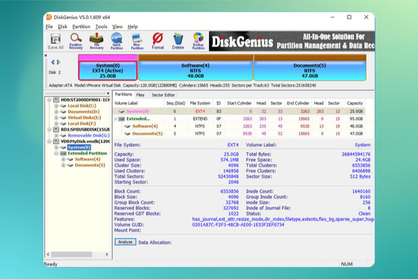Expand the Documents(D:) tree node
This screenshot has height=279, width=418.
(56, 111)
